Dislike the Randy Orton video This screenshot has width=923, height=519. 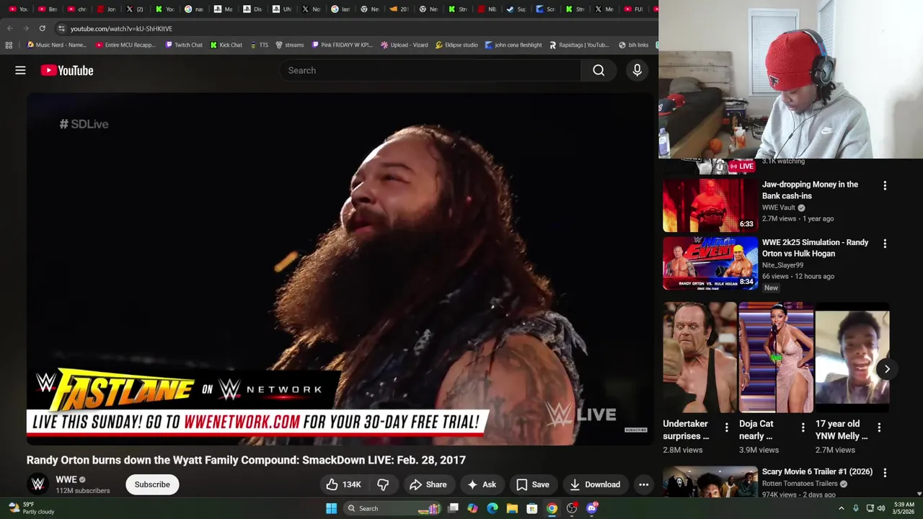pos(383,484)
